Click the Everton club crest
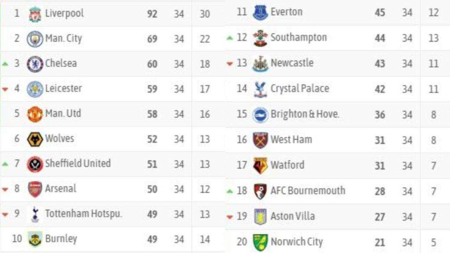 pyautogui.click(x=260, y=13)
